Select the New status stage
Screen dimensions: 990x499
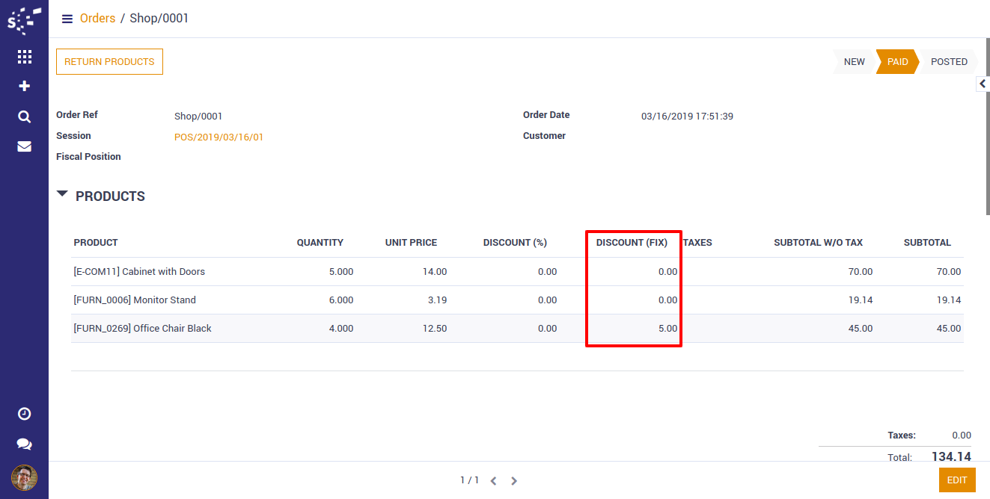[x=854, y=62]
